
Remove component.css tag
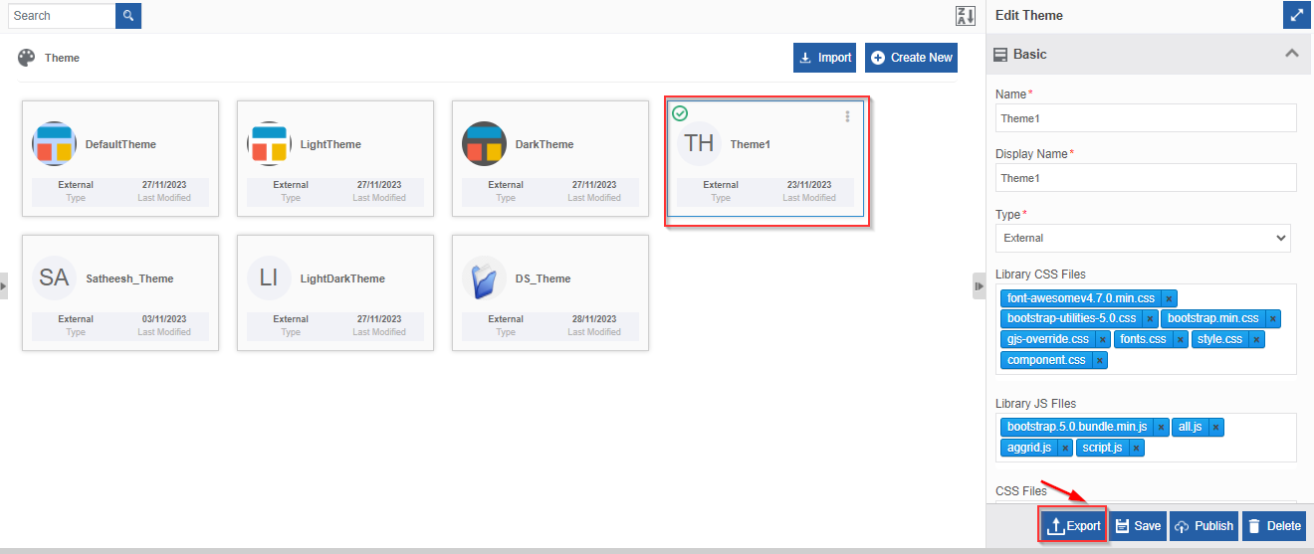[1100, 360]
